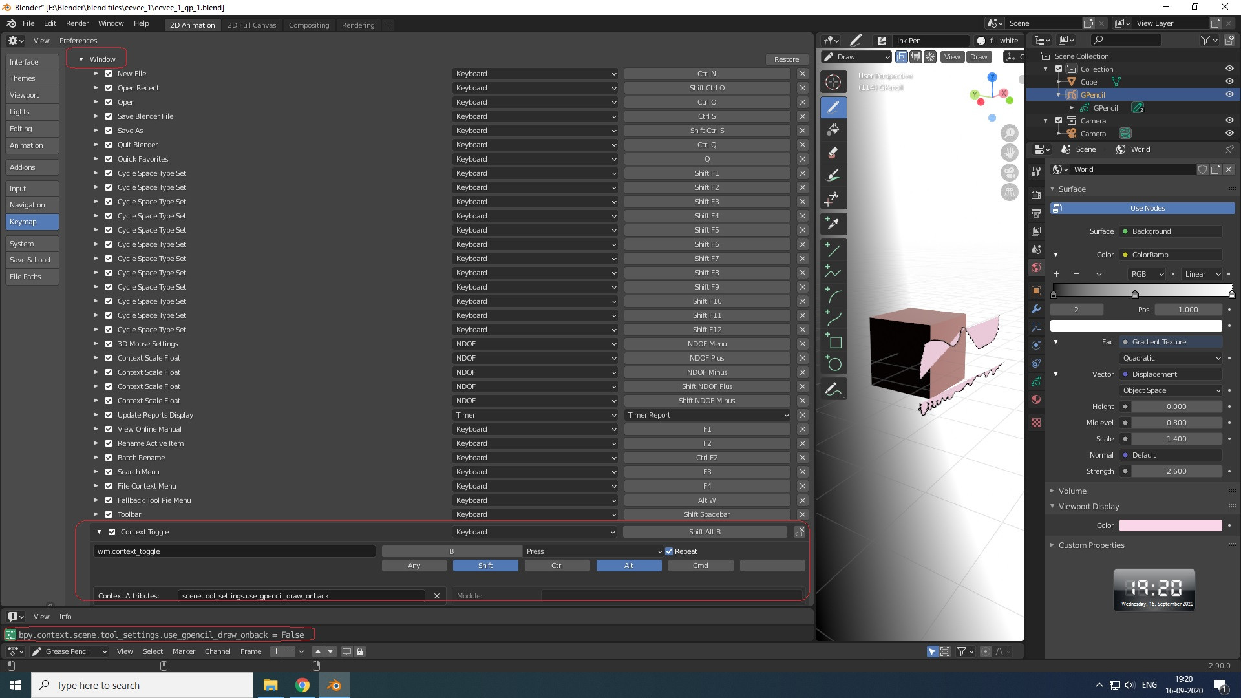Switch to 2D Full Canvas workspace
The width and height of the screenshot is (1241, 698).
pyautogui.click(x=251, y=25)
